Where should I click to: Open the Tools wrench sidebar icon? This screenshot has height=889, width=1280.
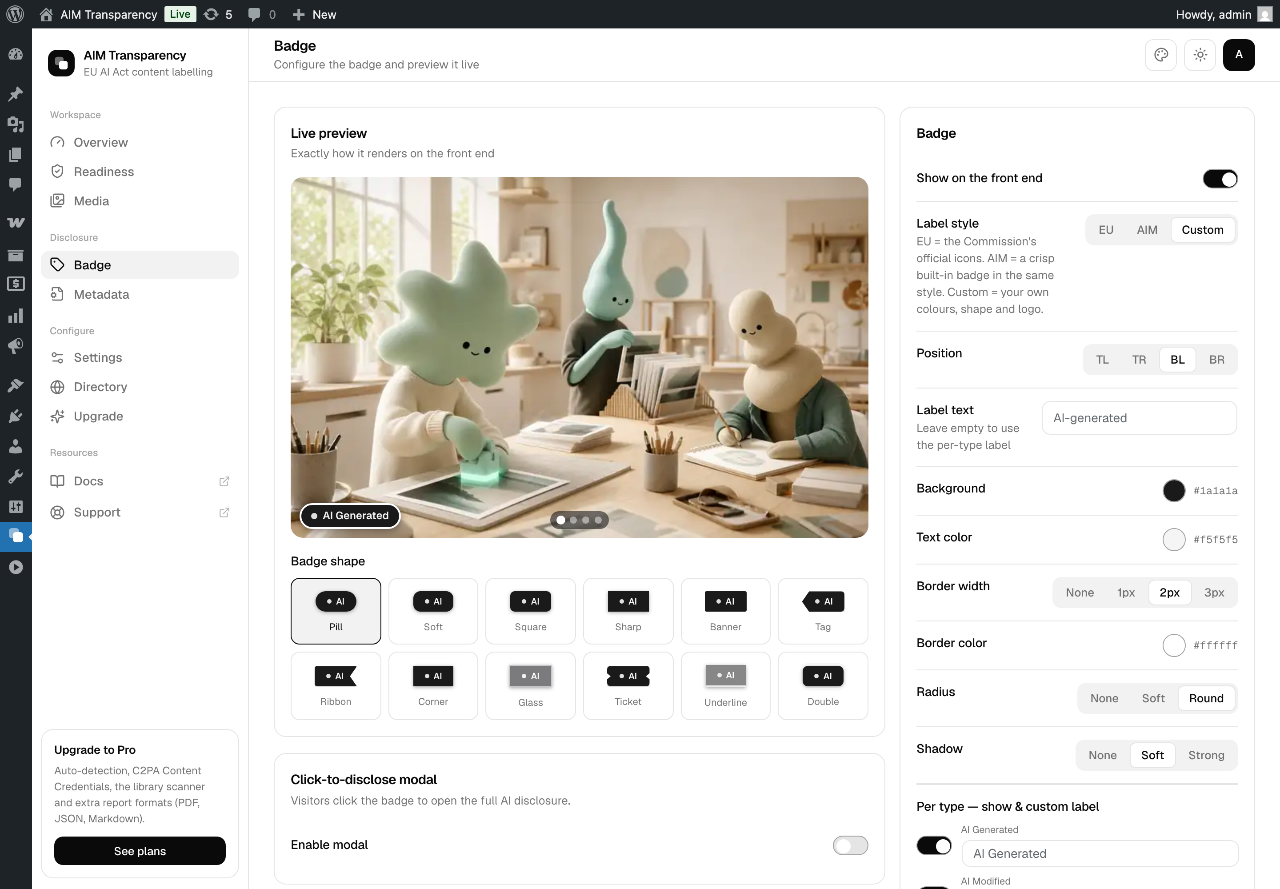pyautogui.click(x=16, y=476)
